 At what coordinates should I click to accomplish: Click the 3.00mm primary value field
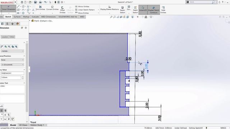point(11,78)
